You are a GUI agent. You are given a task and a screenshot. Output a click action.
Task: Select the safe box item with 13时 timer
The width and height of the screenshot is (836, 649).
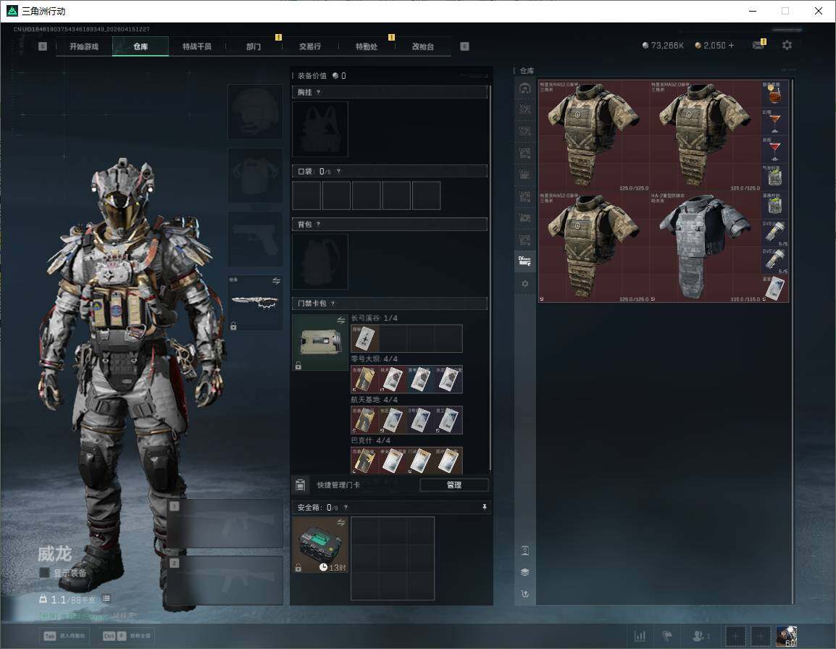[320, 545]
